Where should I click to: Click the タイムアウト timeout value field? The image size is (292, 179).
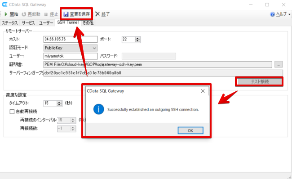point(50,103)
